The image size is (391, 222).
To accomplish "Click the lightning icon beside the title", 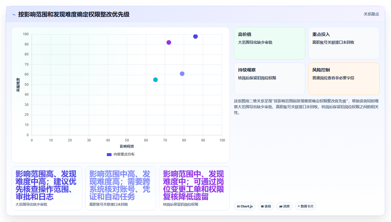I will 14,15.
